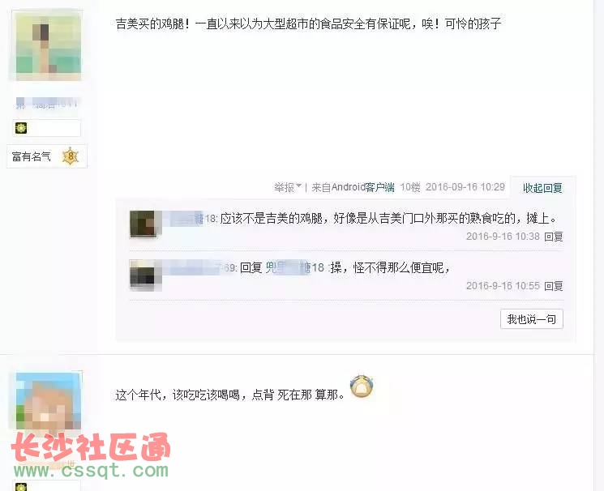604x491 pixels.
Task: Click the first reply commenter's avatar
Action: pyautogui.click(x=143, y=224)
